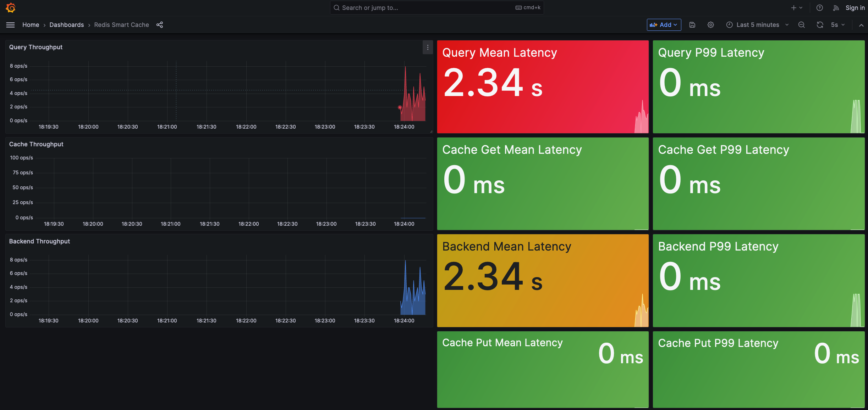This screenshot has width=868, height=410.
Task: Click the refresh dashboard icon
Action: (x=820, y=25)
